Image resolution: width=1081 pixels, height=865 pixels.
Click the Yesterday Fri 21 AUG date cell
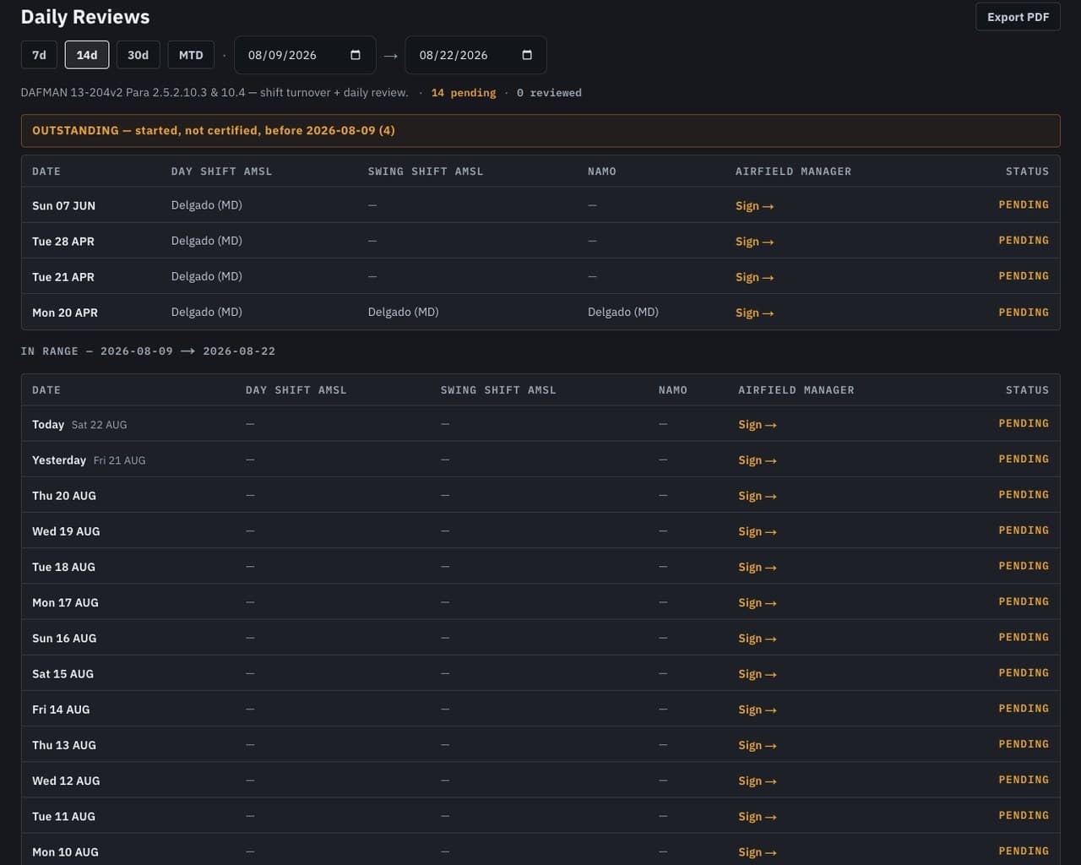point(89,460)
